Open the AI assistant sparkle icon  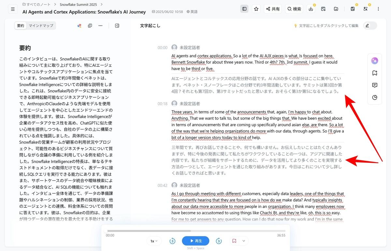click(x=375, y=61)
